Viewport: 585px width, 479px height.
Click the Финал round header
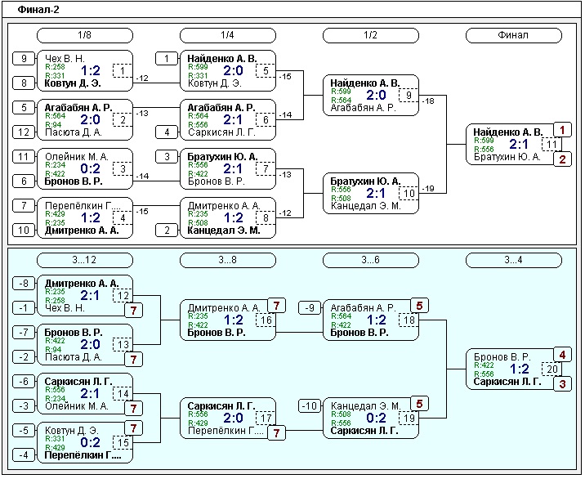513,35
